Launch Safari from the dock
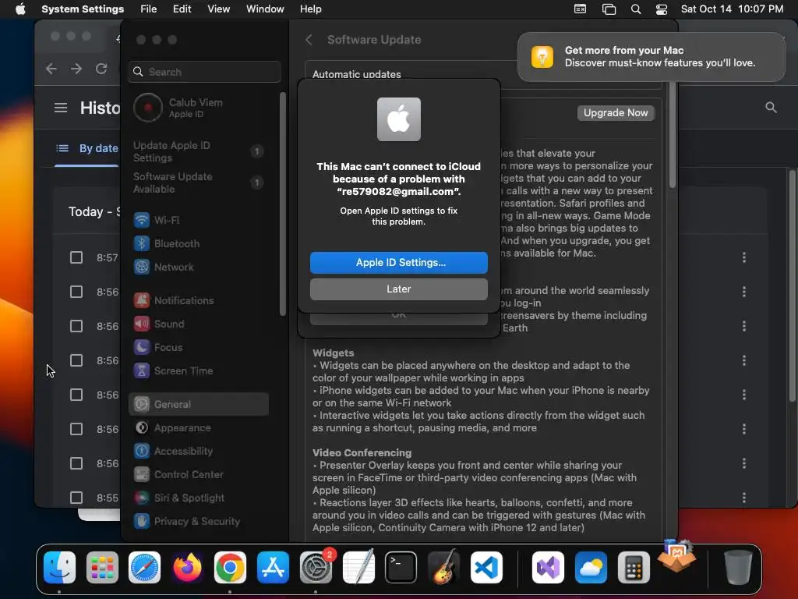798x599 pixels. click(x=144, y=567)
